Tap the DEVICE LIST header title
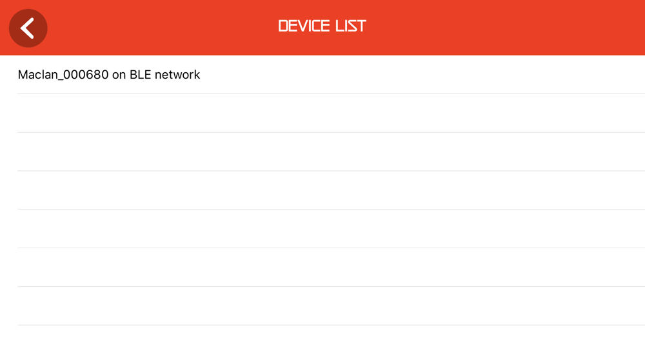 (322, 26)
